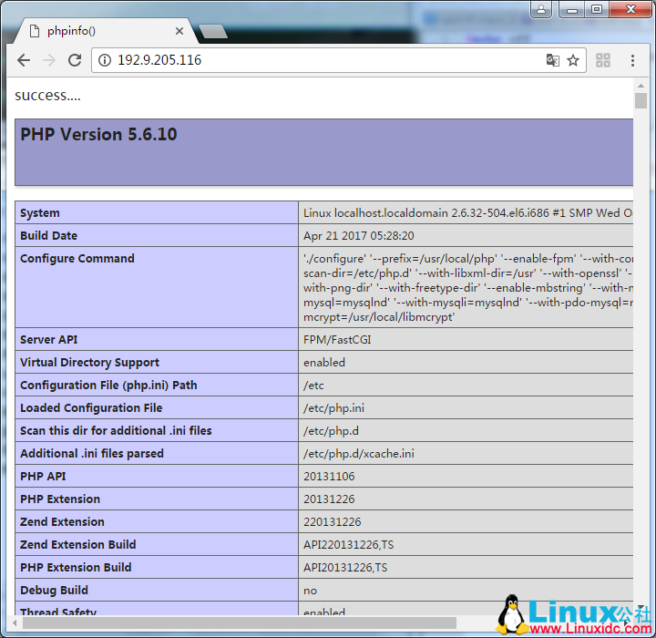
Task: Reload the phpinfo page
Action: coord(75,60)
